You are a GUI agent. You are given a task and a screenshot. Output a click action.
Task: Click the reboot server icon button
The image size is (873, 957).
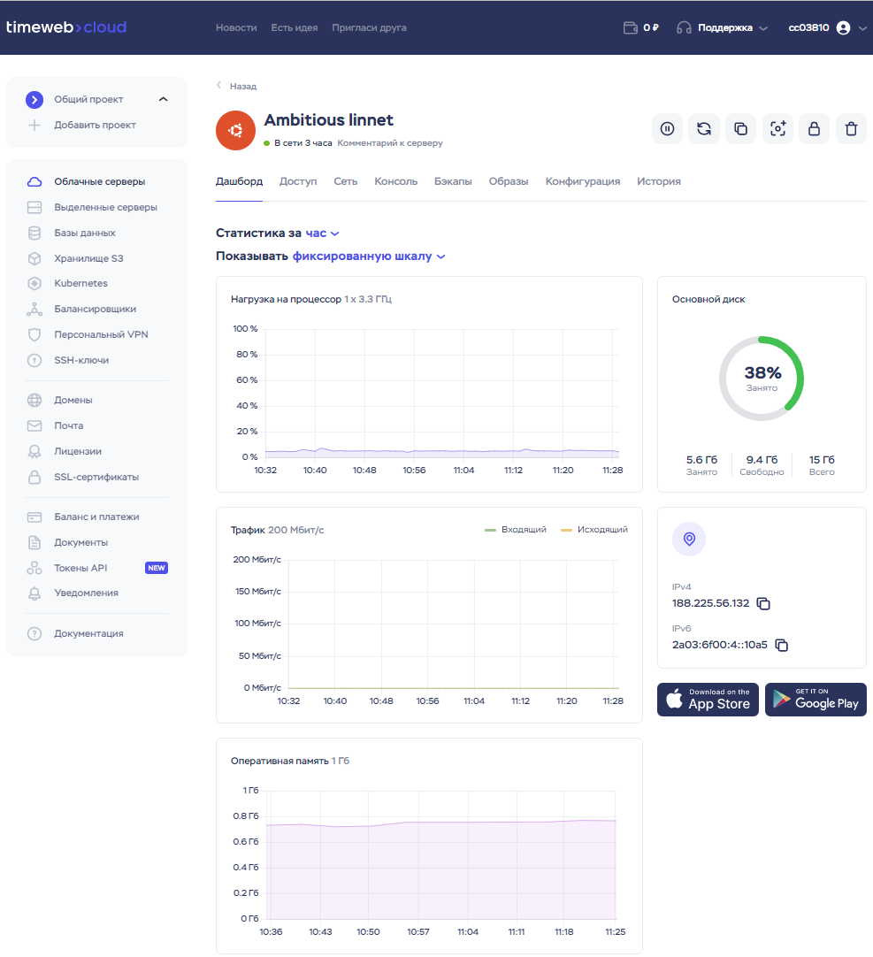704,129
